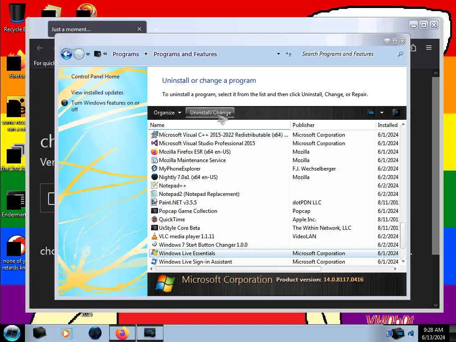Open View installed updates link

tap(97, 93)
